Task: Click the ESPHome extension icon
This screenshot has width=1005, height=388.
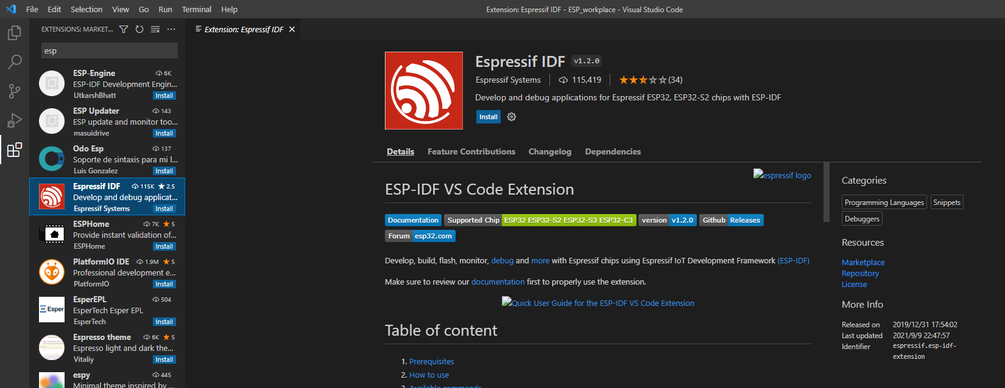Action: tap(52, 234)
